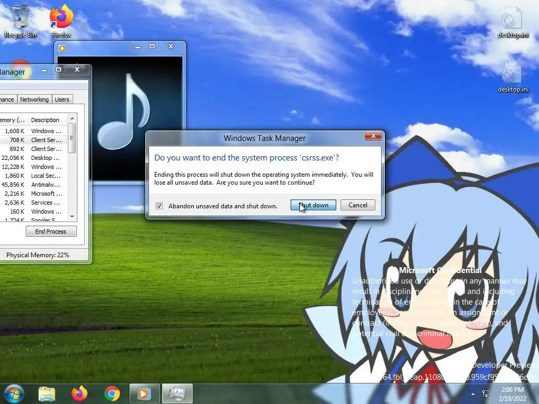Viewport: 539px width, 404px height.
Task: Select the Windows process using 12,228 K
Action: (34, 167)
